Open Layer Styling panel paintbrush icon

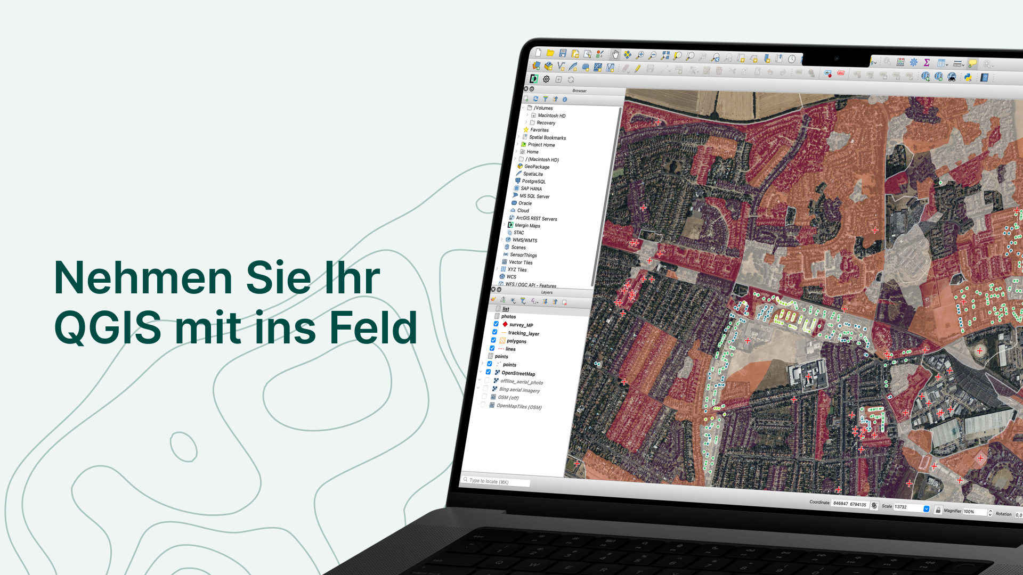[493, 300]
